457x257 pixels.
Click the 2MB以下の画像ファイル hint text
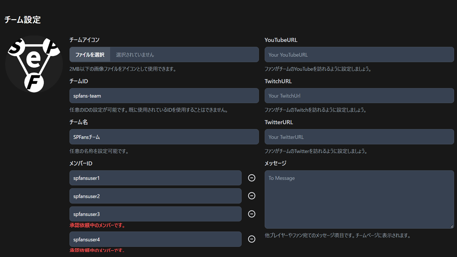tap(123, 69)
